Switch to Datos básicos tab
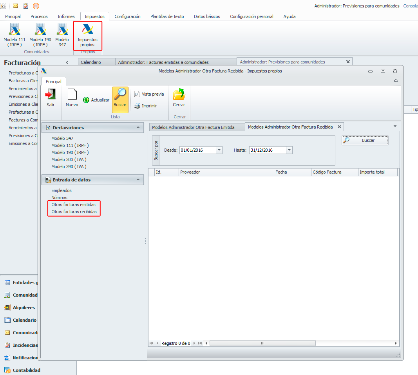 coord(207,16)
